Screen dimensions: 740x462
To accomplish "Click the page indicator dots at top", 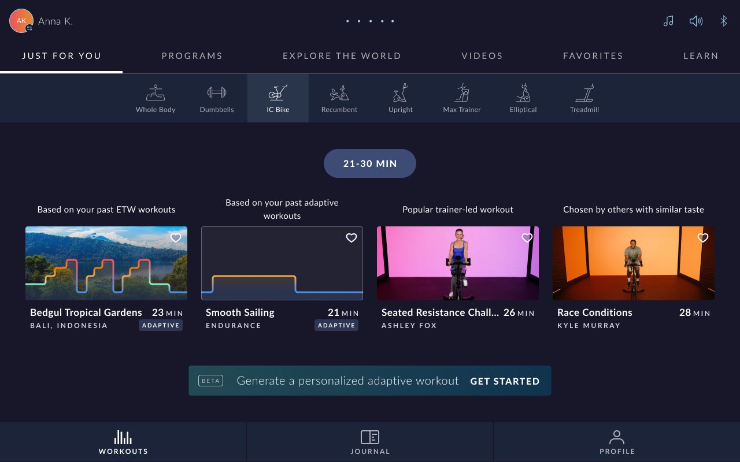I will point(370,21).
